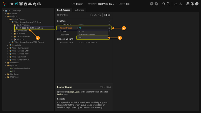The width and height of the screenshot is (201, 113).
Task: Switch to the Advanced tab
Action: (x=80, y=10)
